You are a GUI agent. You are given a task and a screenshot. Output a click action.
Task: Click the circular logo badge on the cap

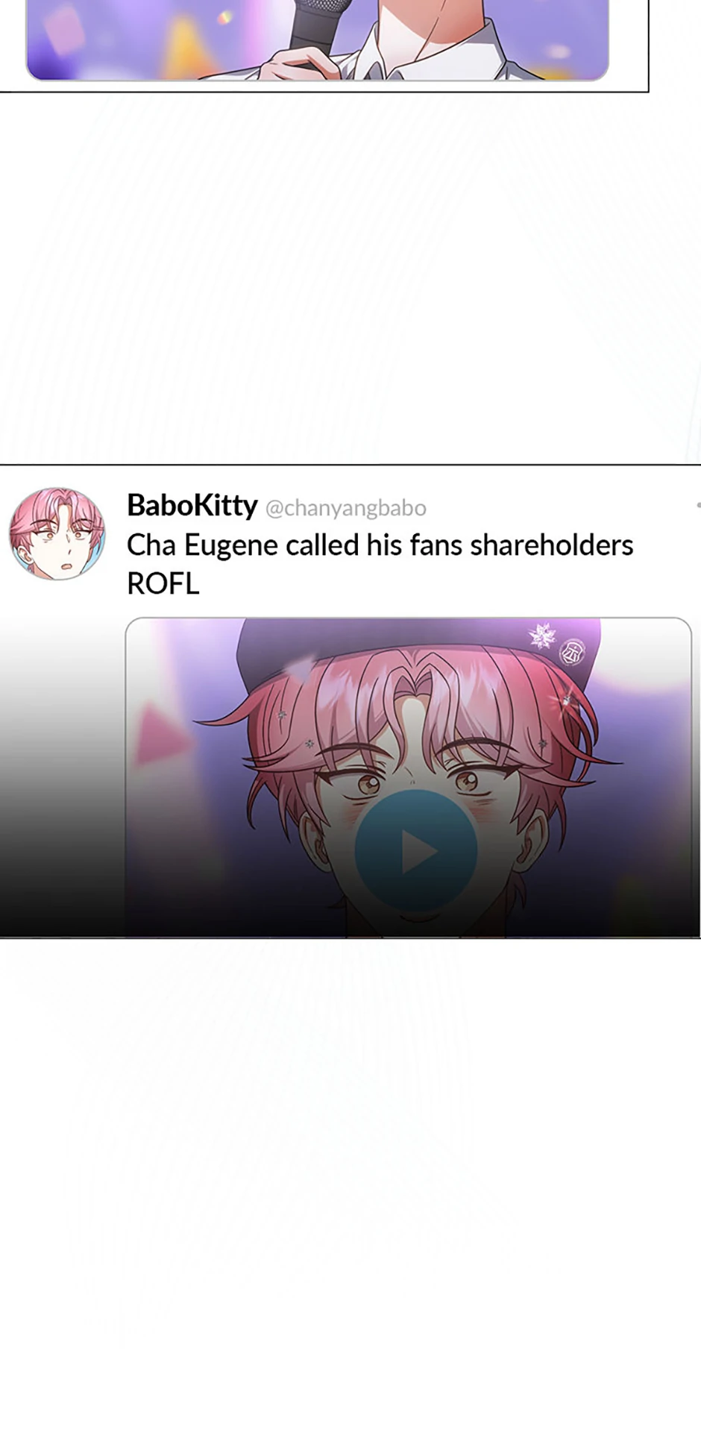tap(573, 651)
